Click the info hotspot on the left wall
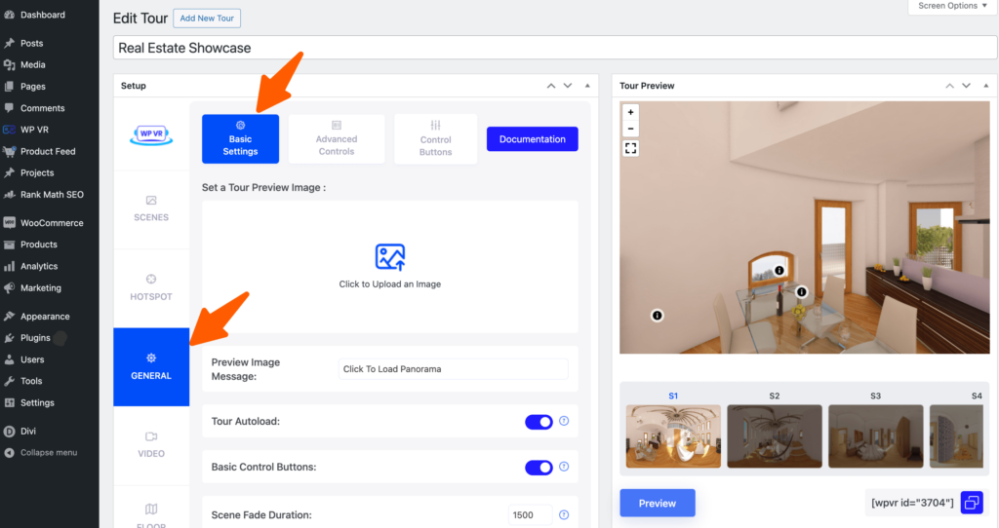The image size is (999, 528). coord(657,316)
